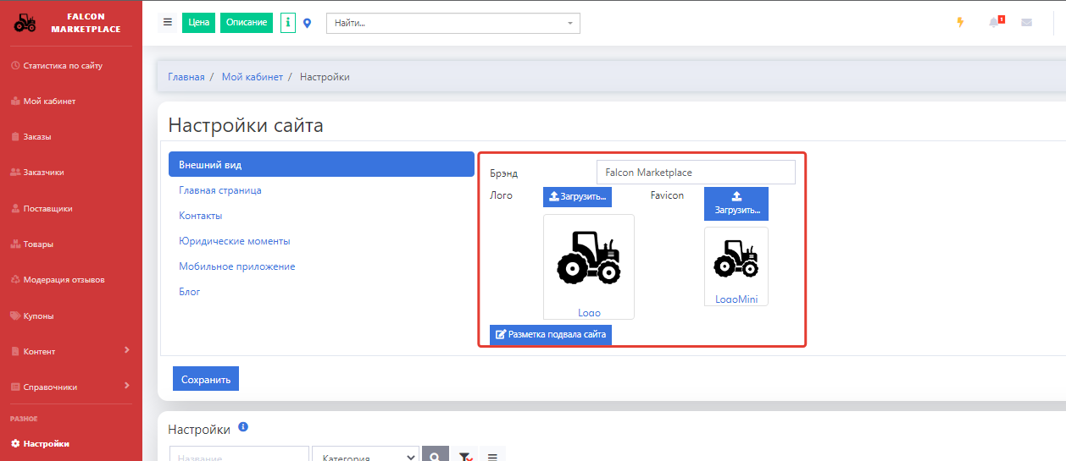Click the green info icon in top bar
This screenshot has height=461, width=1066.
pos(288,23)
